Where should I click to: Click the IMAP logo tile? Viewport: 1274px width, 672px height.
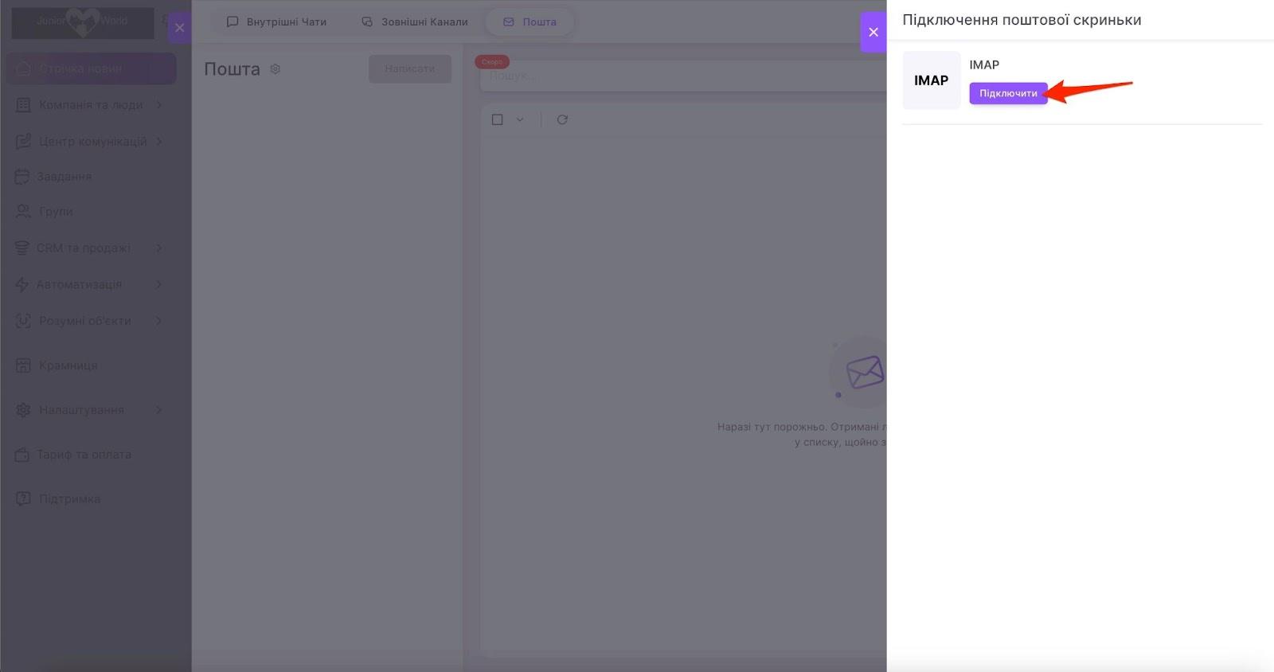click(x=931, y=80)
